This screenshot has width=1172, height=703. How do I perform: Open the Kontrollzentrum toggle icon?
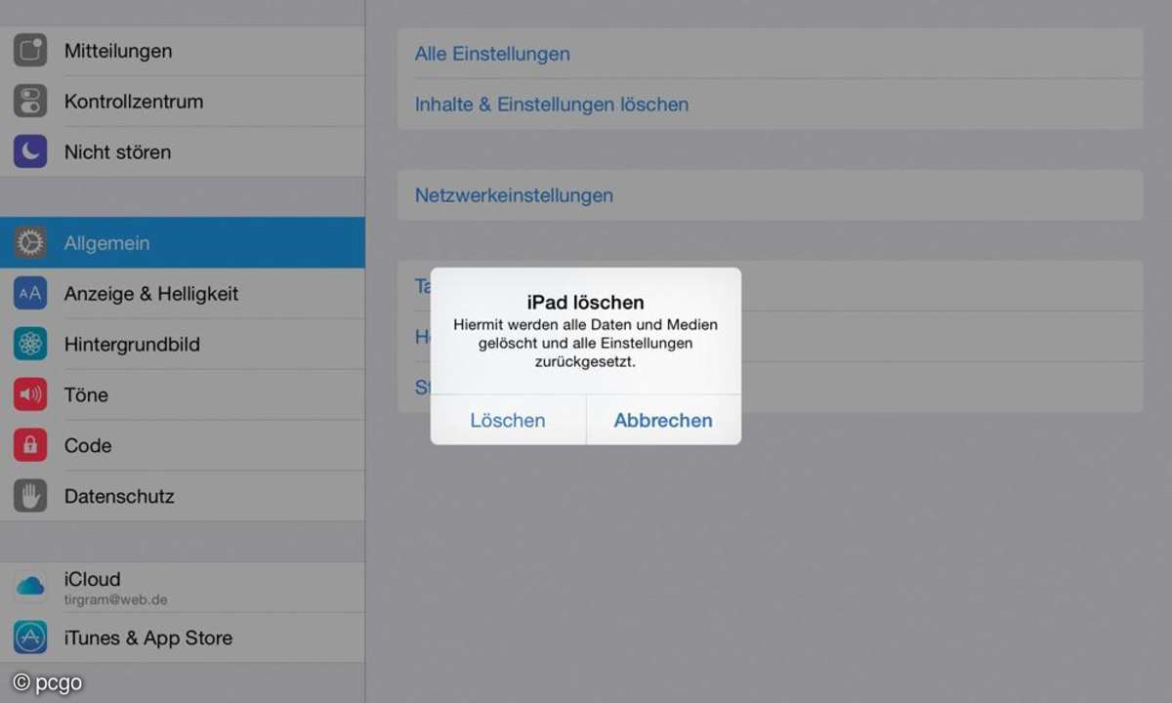(x=30, y=102)
